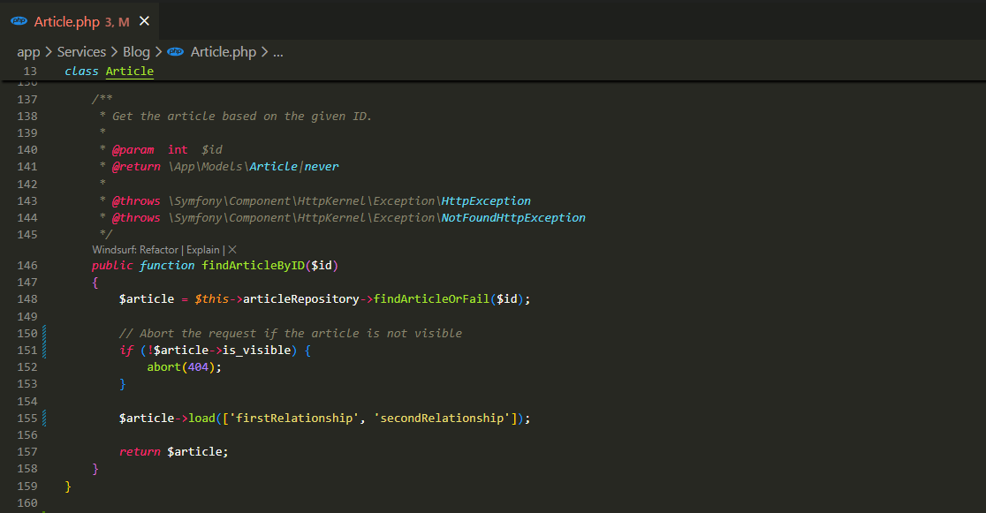The height and width of the screenshot is (513, 986).
Task: Click the public keyword on line 146
Action: (112, 265)
